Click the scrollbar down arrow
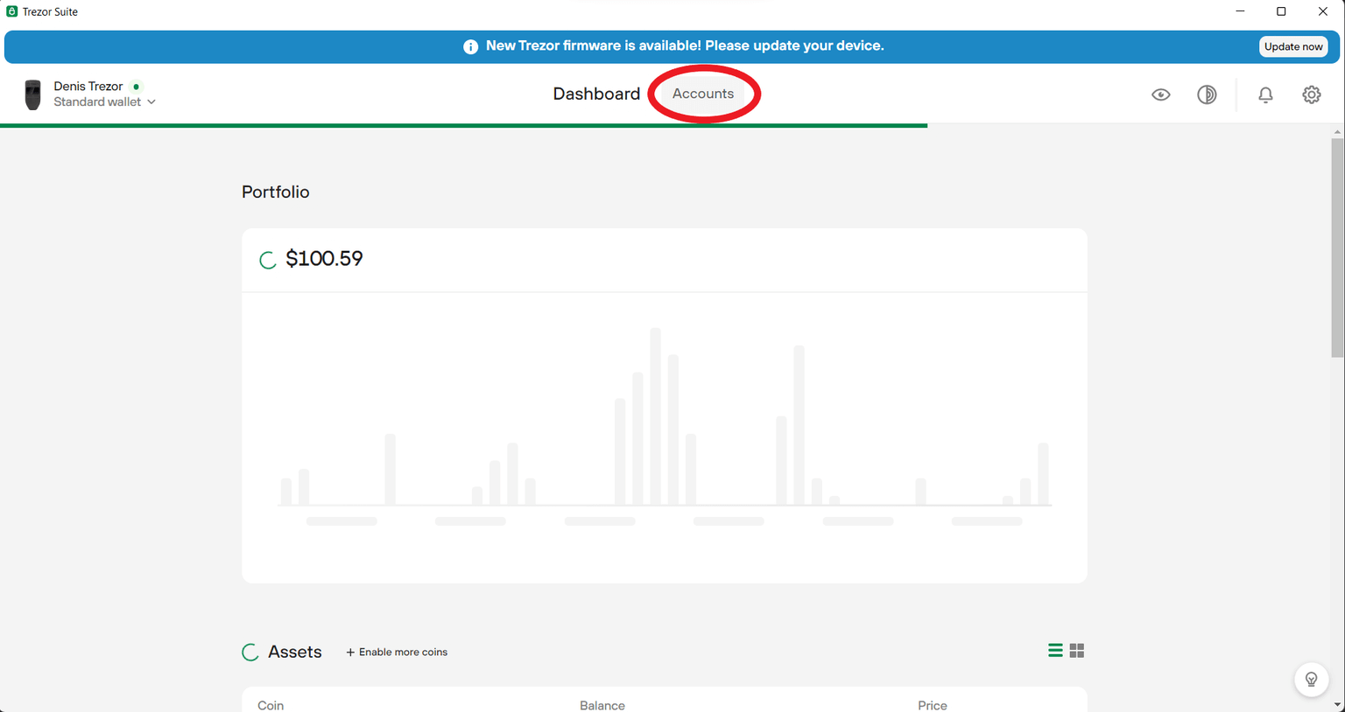 (1337, 704)
